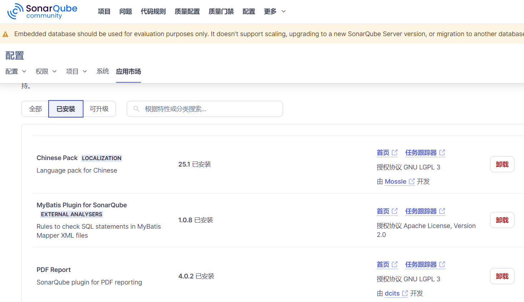Click external-link icon beside PDF Report 首页

[x=394, y=264]
